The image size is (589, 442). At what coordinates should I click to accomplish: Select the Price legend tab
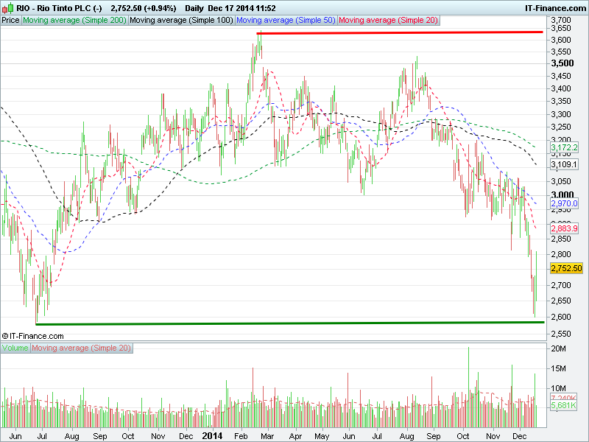point(11,21)
